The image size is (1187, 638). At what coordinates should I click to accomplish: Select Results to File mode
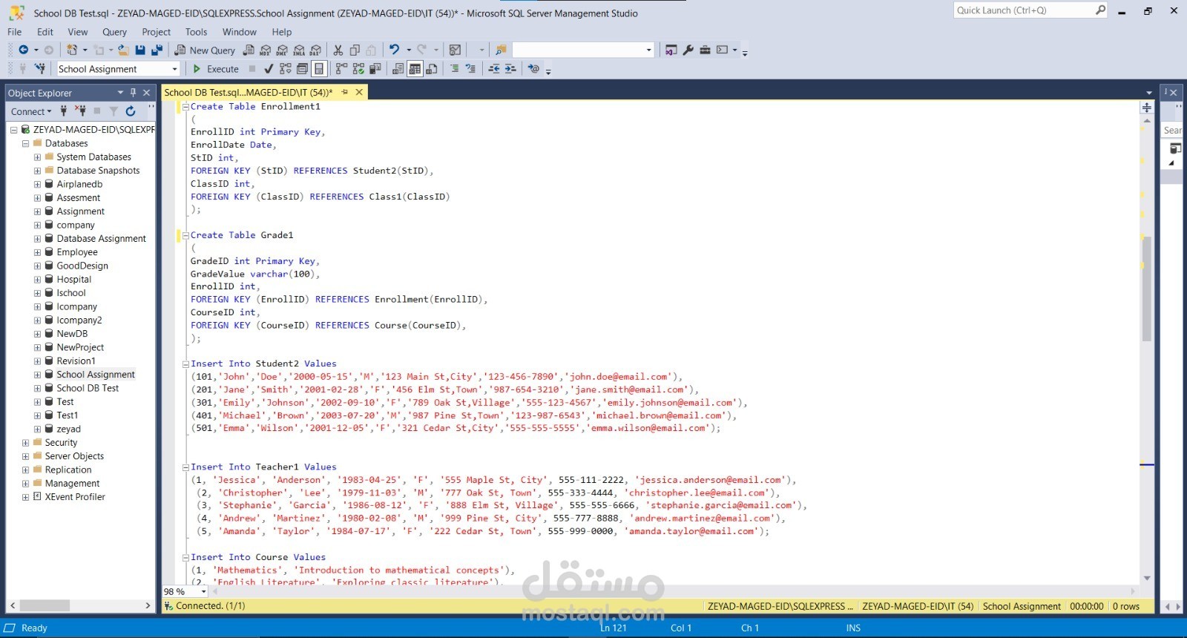coord(432,69)
